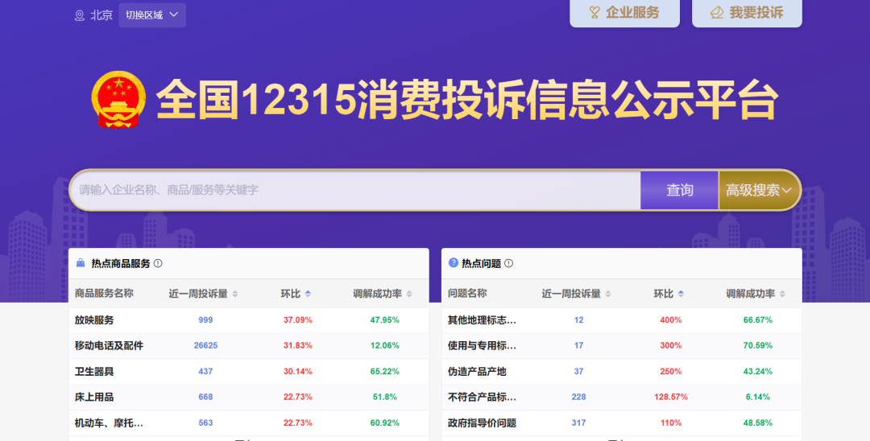Image resolution: width=870 pixels, height=441 pixels.
Task: Click the 47.95% success rate value
Action: (384, 320)
